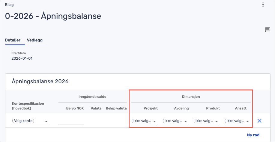Open the Avdeling dimension dropdown
The width and height of the screenshot is (275, 142).
click(175, 121)
